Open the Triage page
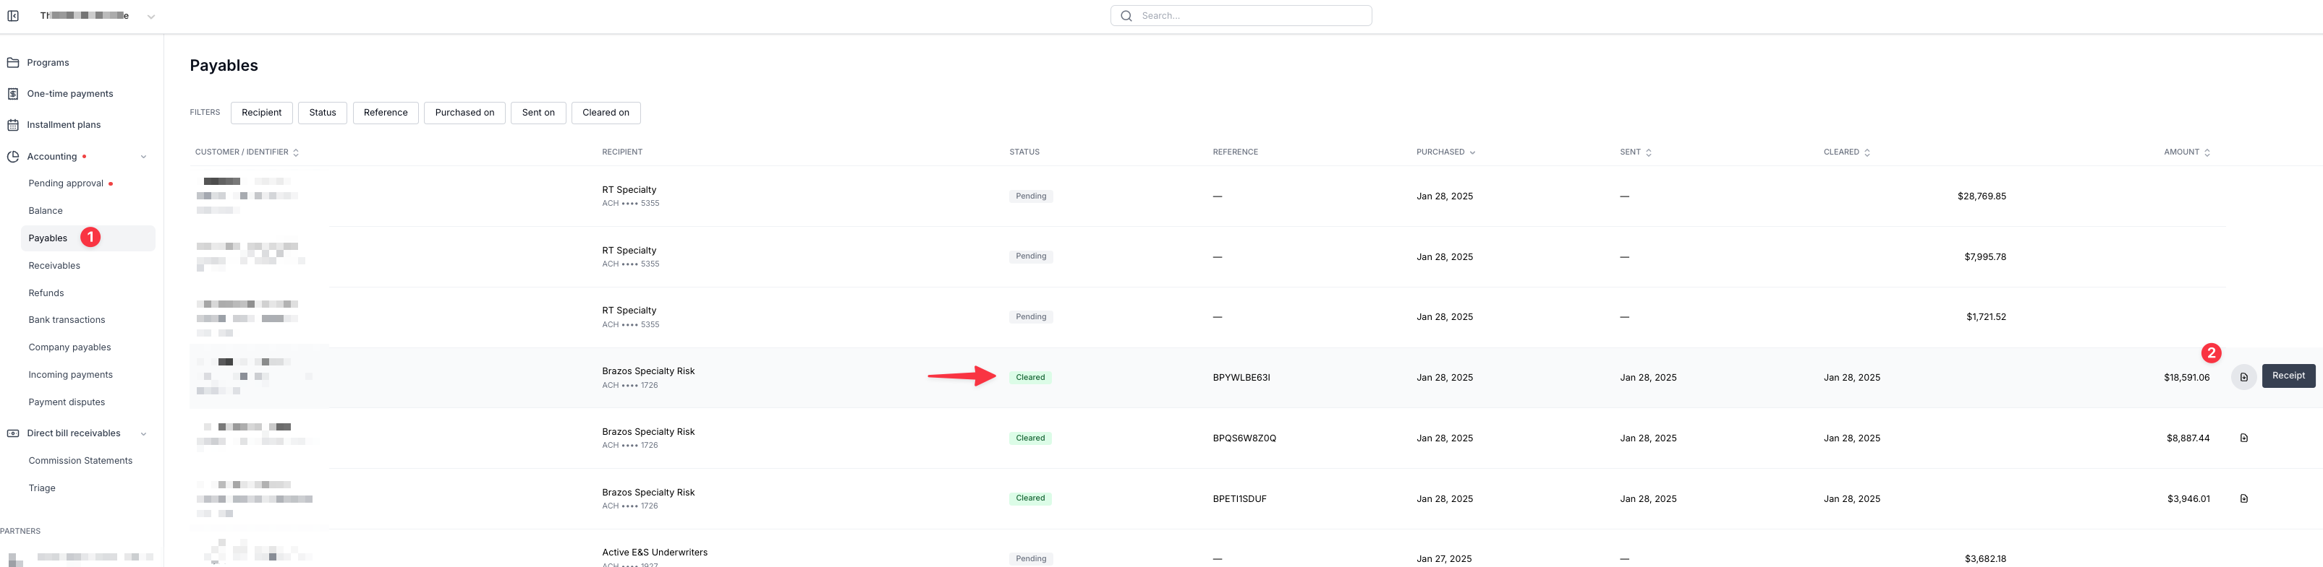 pos(41,488)
